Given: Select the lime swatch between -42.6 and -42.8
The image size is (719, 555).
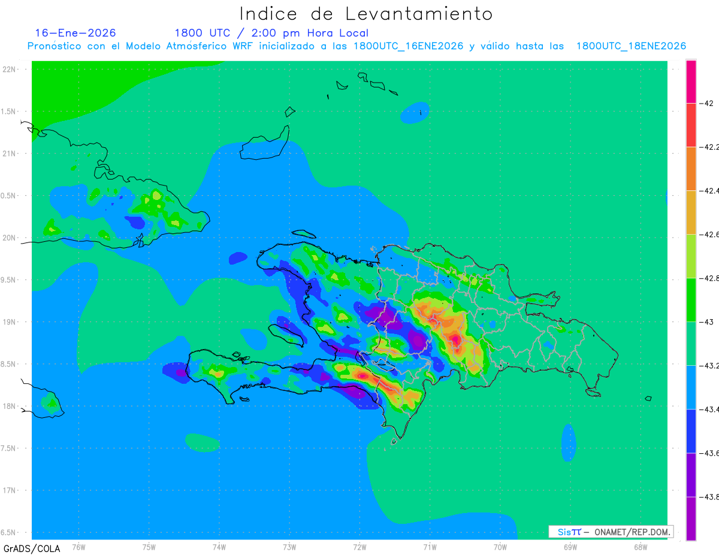Looking at the screenshot, I should [x=691, y=256].
